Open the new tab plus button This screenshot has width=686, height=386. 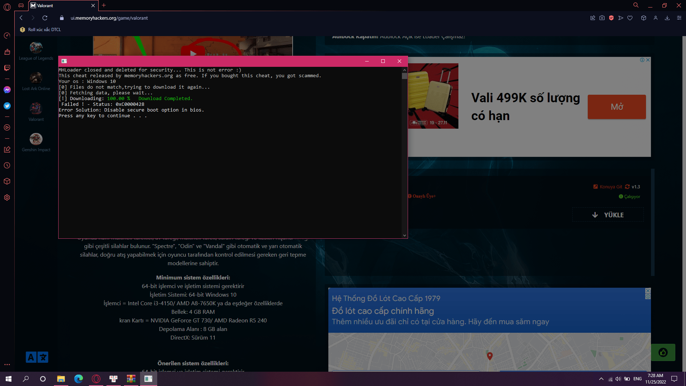(104, 5)
